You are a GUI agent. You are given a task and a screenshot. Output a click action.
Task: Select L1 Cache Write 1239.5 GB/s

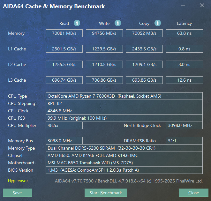(x=104, y=49)
